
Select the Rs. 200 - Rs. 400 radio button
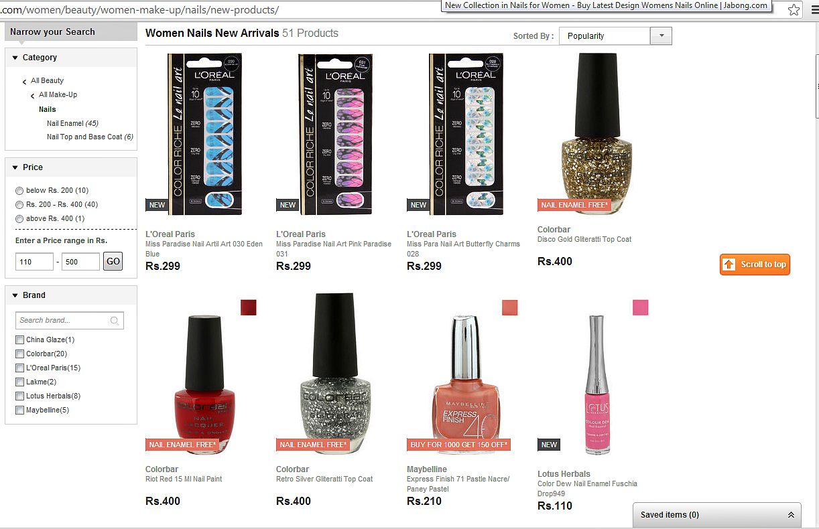click(19, 205)
